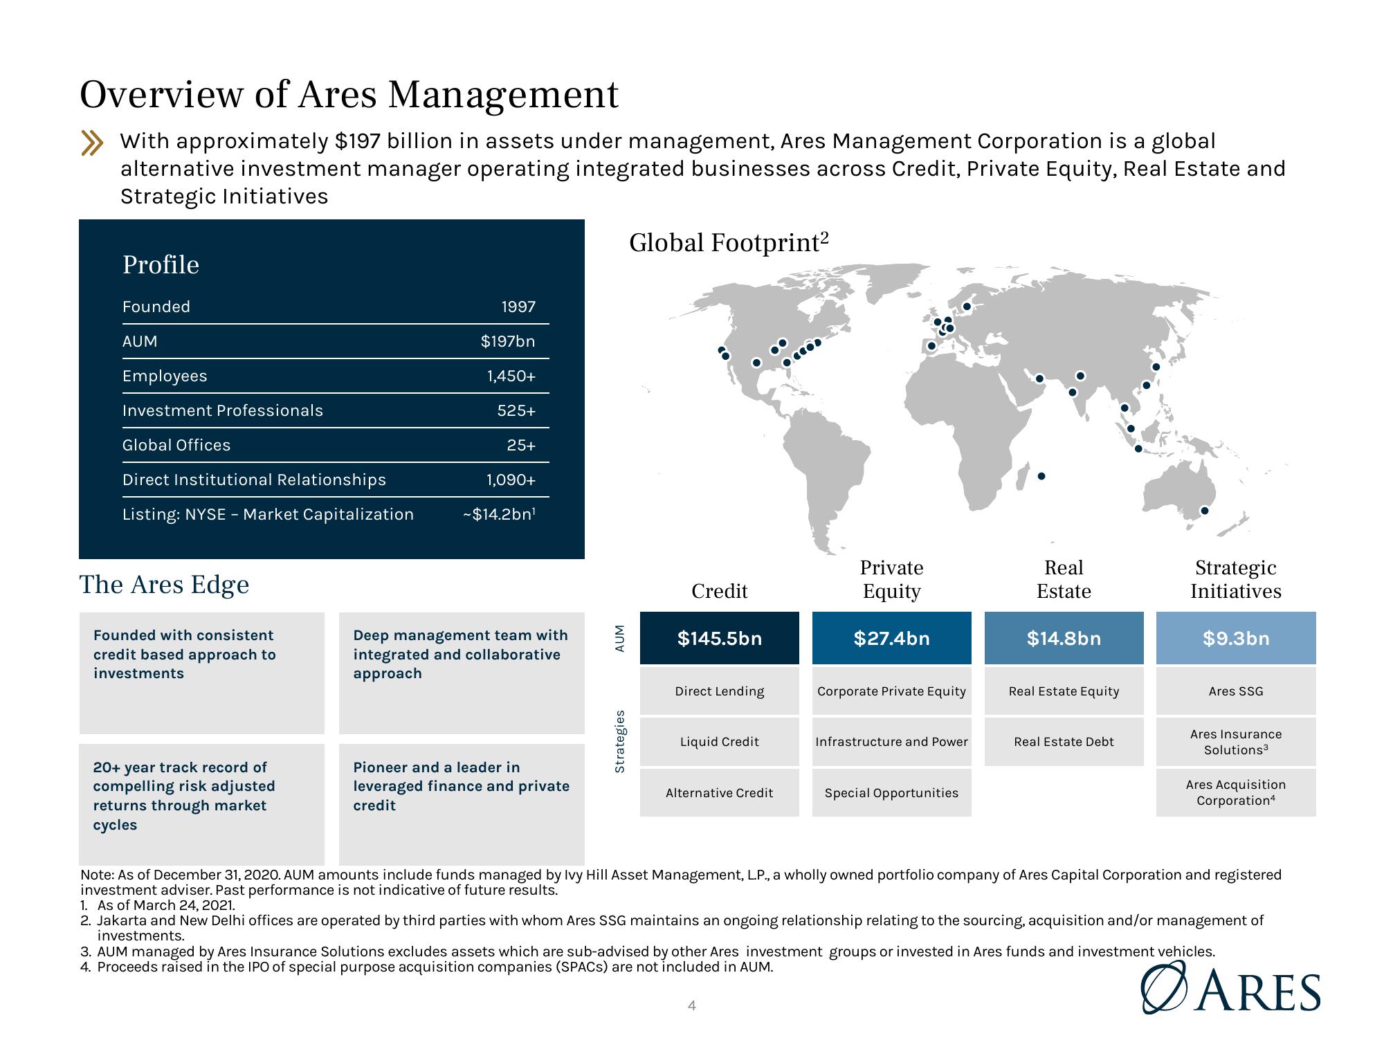Image resolution: width=1384 pixels, height=1038 pixels.
Task: Click the $9.3bn Strategic Initiatives AUM box
Action: [x=1236, y=638]
